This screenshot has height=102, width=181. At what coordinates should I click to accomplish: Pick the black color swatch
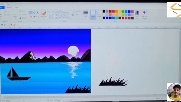pyautogui.click(x=104, y=11)
